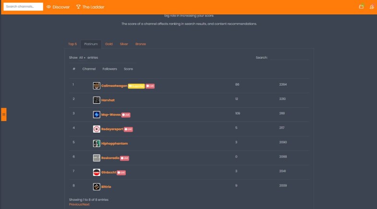
Task: Sort by the Channel column header
Action: pos(89,69)
